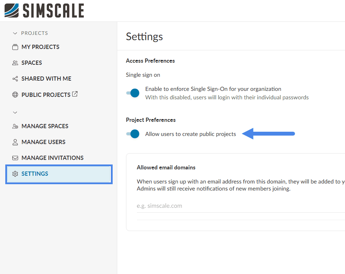Click the Shared With Me share icon
345x274 pixels.
click(x=15, y=79)
